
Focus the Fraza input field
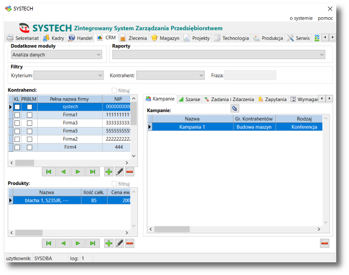point(250,76)
